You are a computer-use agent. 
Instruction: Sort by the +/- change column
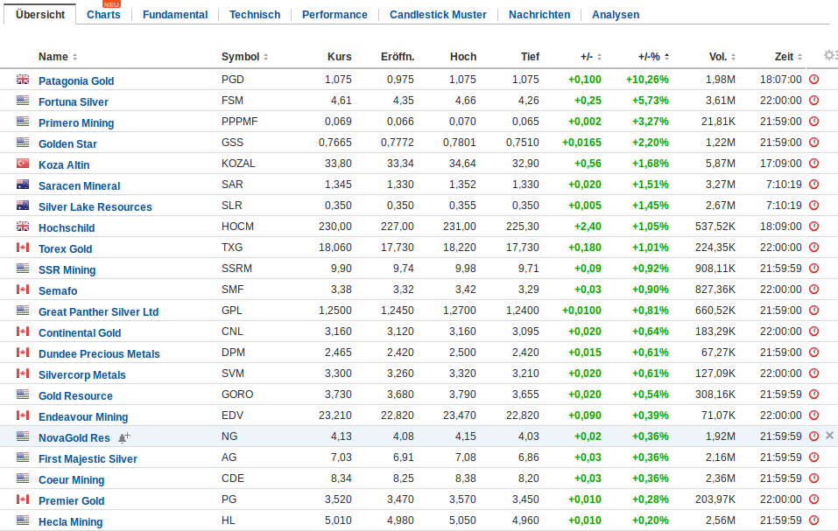[x=591, y=57]
